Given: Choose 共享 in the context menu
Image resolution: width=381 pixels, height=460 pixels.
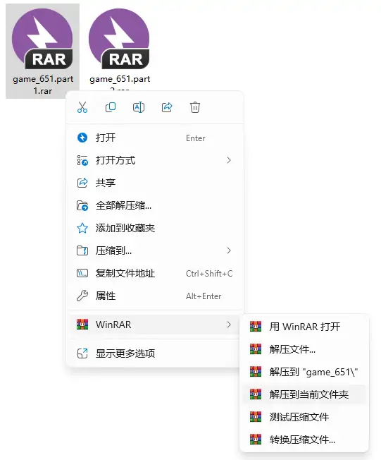Looking at the screenshot, I should click(155, 183).
